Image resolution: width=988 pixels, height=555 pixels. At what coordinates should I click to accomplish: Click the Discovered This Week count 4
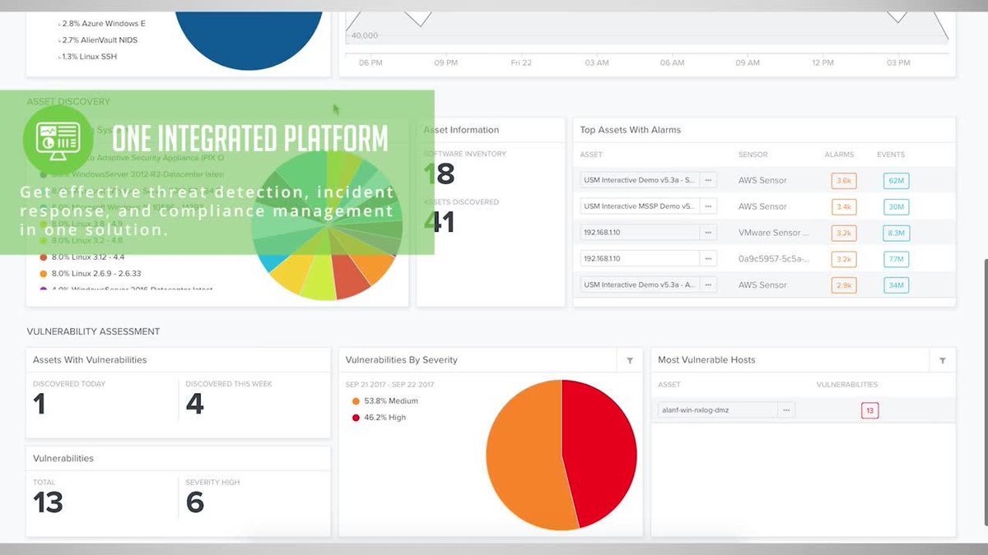click(194, 405)
